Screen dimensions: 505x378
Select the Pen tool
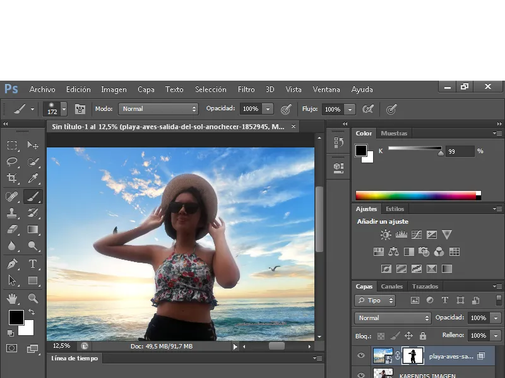[12, 264]
